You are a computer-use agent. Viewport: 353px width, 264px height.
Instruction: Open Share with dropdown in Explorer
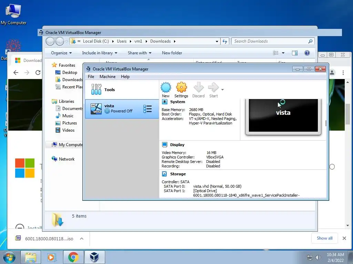click(139, 53)
